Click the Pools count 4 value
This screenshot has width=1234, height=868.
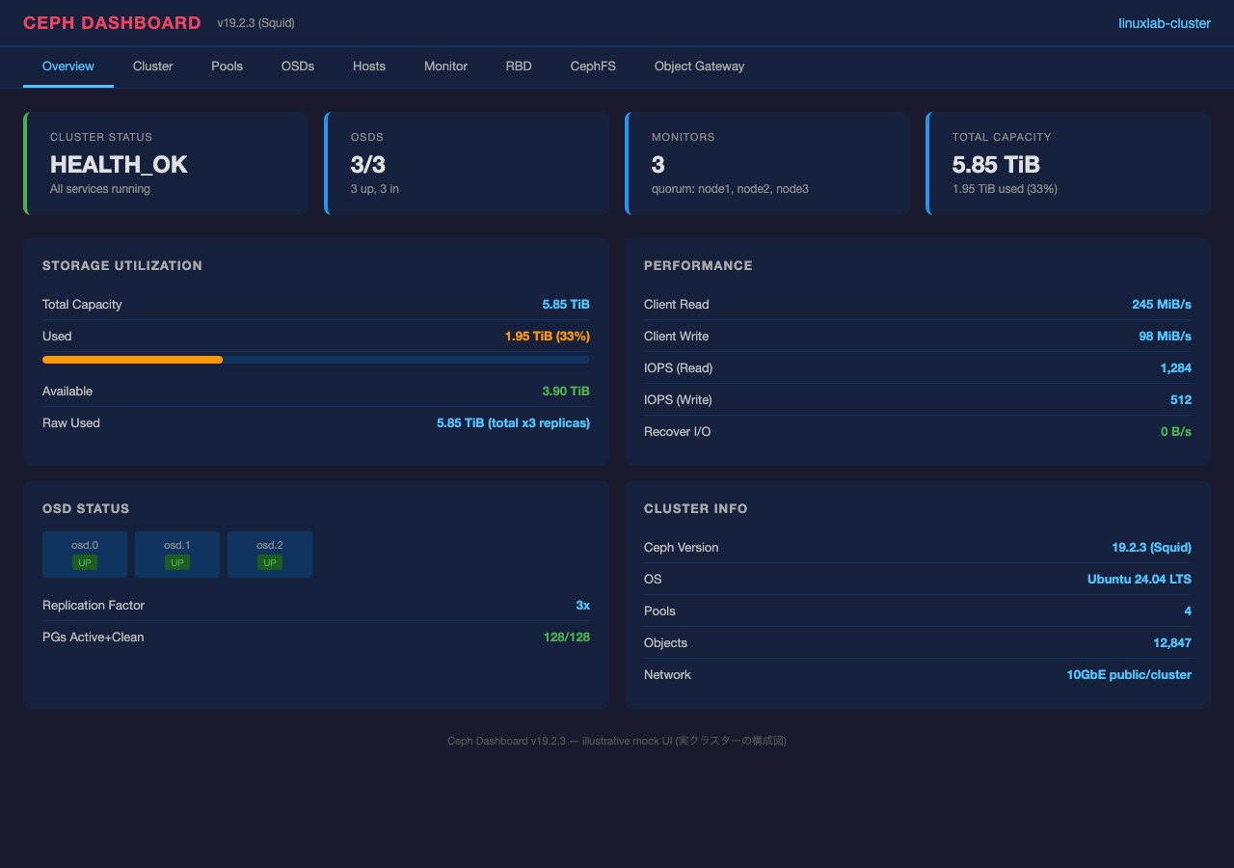1188,611
